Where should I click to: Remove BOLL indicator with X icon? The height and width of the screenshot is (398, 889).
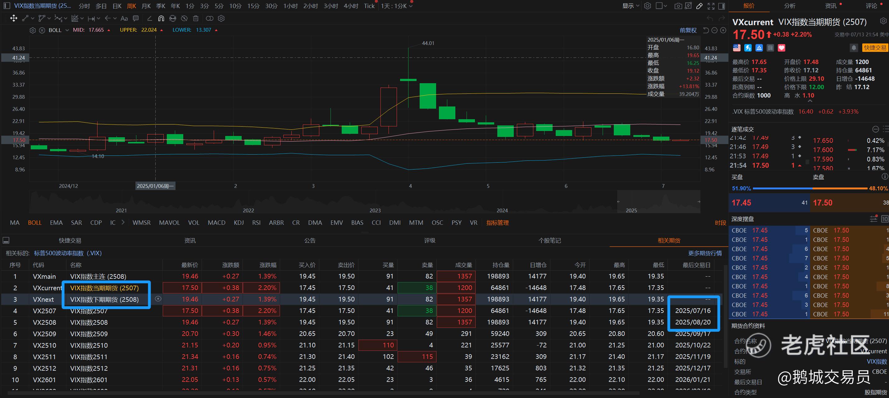(42, 30)
